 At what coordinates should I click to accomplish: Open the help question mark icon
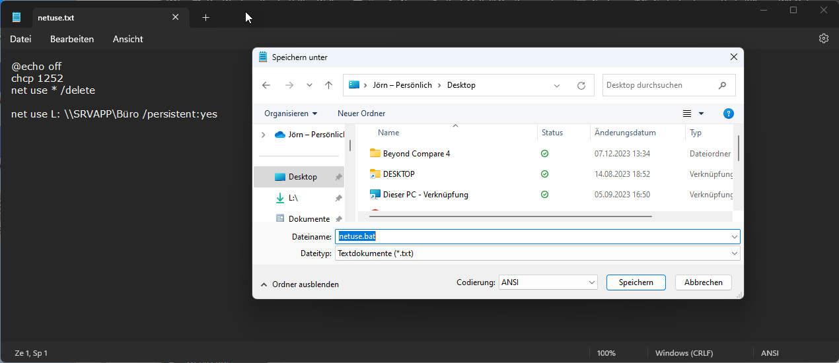[x=729, y=114]
